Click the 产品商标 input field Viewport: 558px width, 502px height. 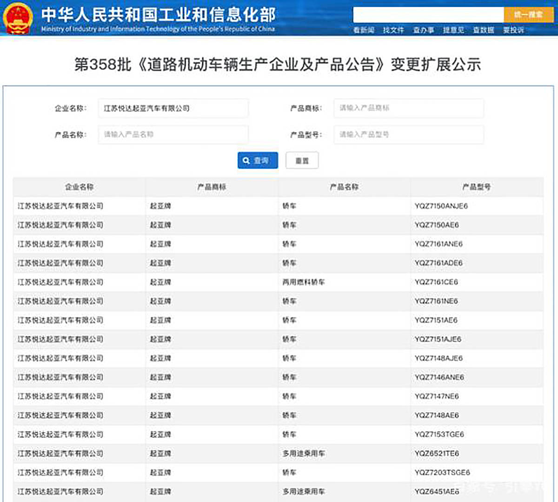click(408, 108)
